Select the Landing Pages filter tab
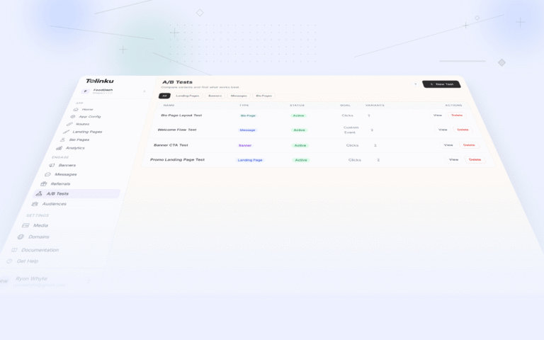 tap(187, 96)
